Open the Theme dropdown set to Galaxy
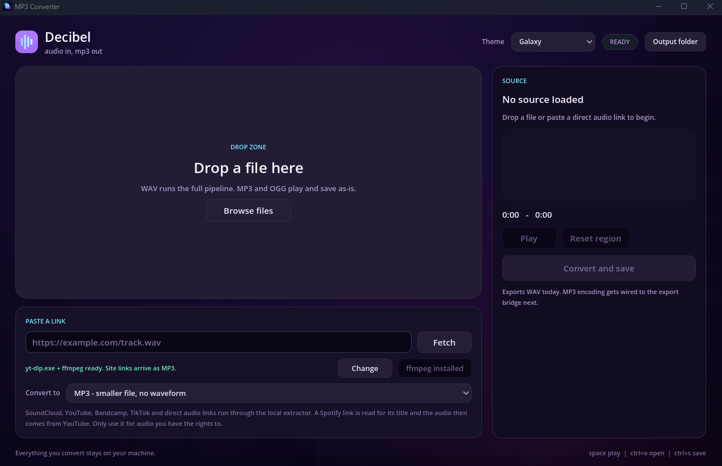The image size is (722, 466). click(553, 42)
